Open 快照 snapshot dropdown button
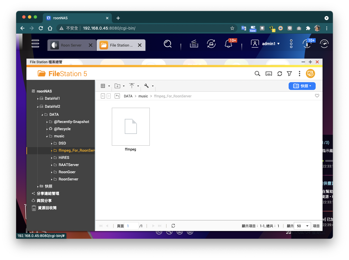 (x=302, y=86)
